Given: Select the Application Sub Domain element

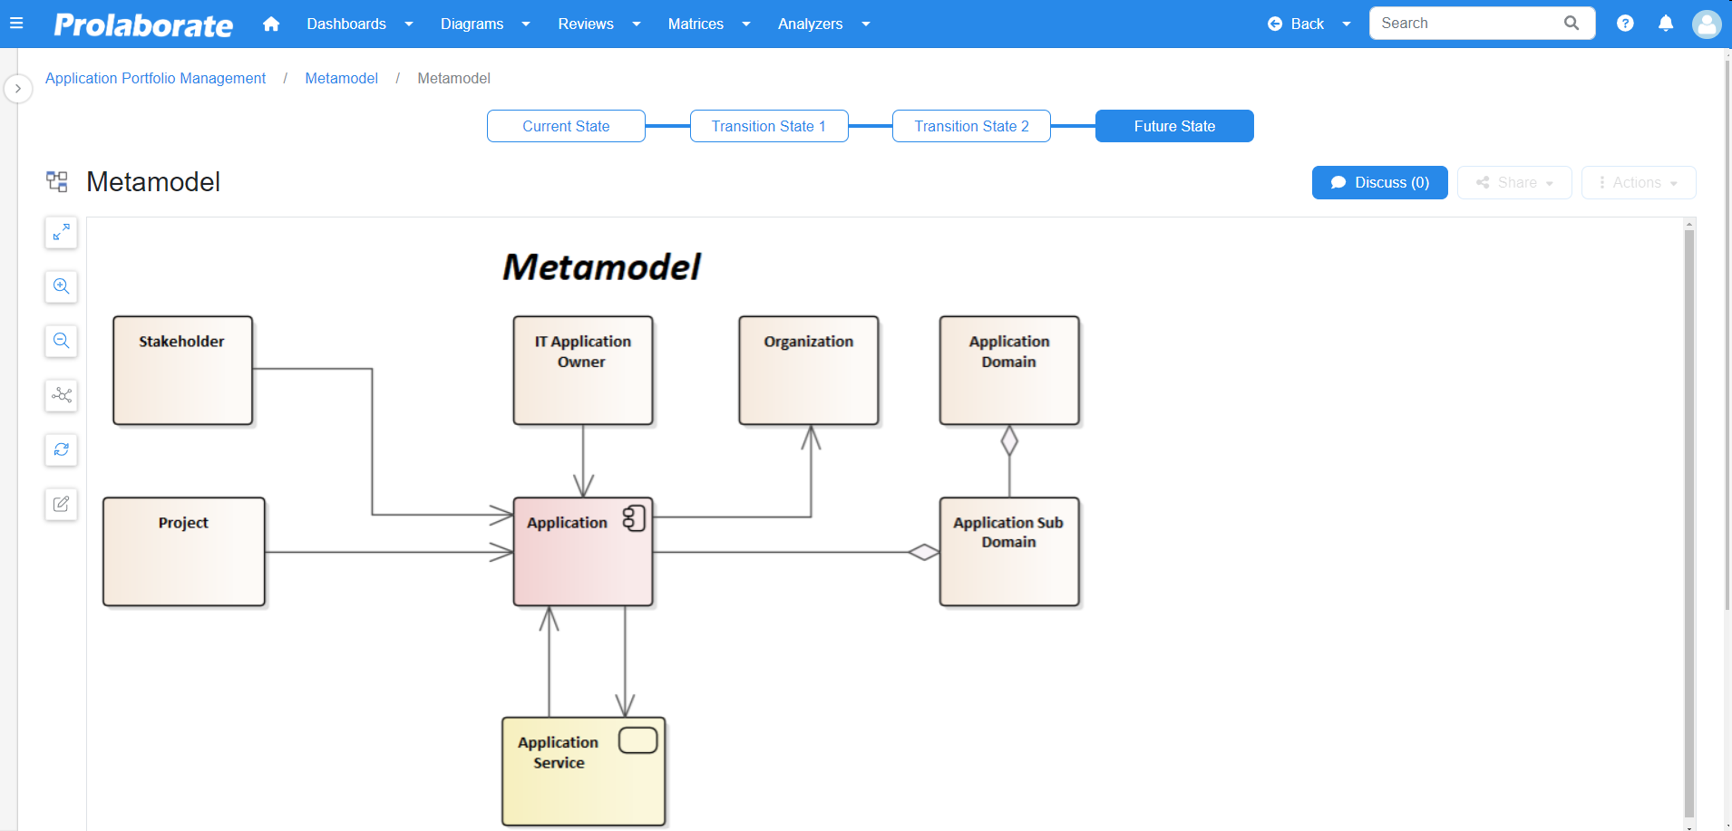Looking at the screenshot, I should [1009, 551].
